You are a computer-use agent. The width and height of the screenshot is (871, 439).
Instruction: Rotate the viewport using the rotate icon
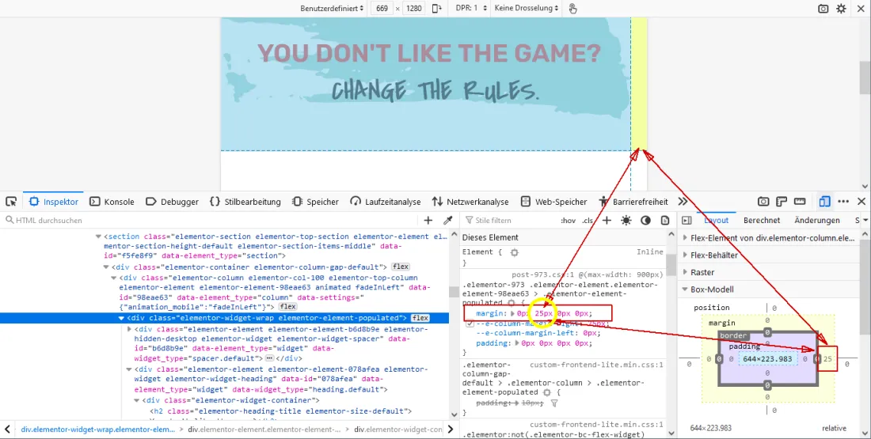tap(436, 9)
